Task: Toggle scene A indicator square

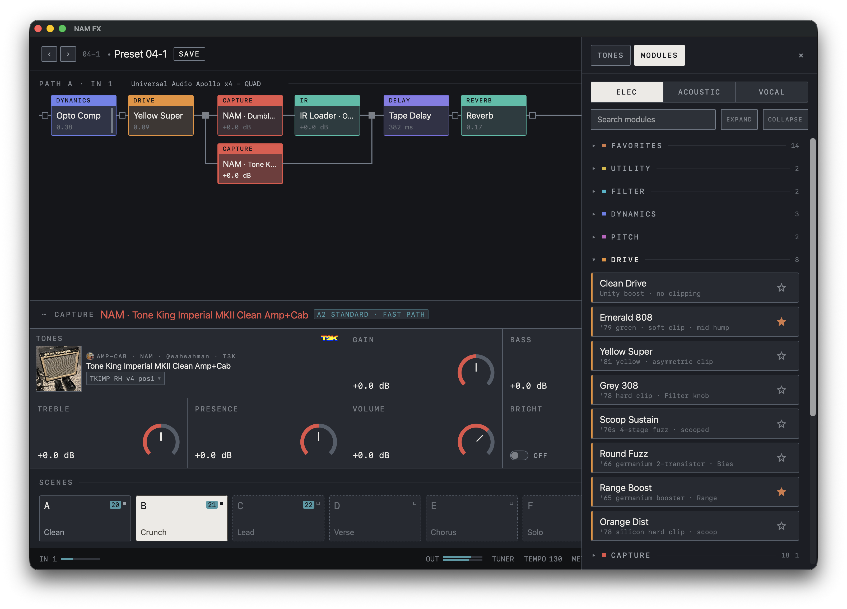Action: coord(125,504)
